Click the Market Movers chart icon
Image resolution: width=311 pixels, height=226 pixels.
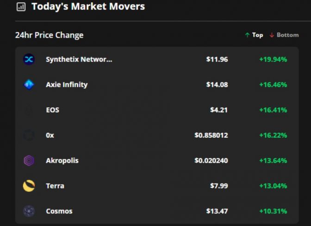(x=21, y=7)
